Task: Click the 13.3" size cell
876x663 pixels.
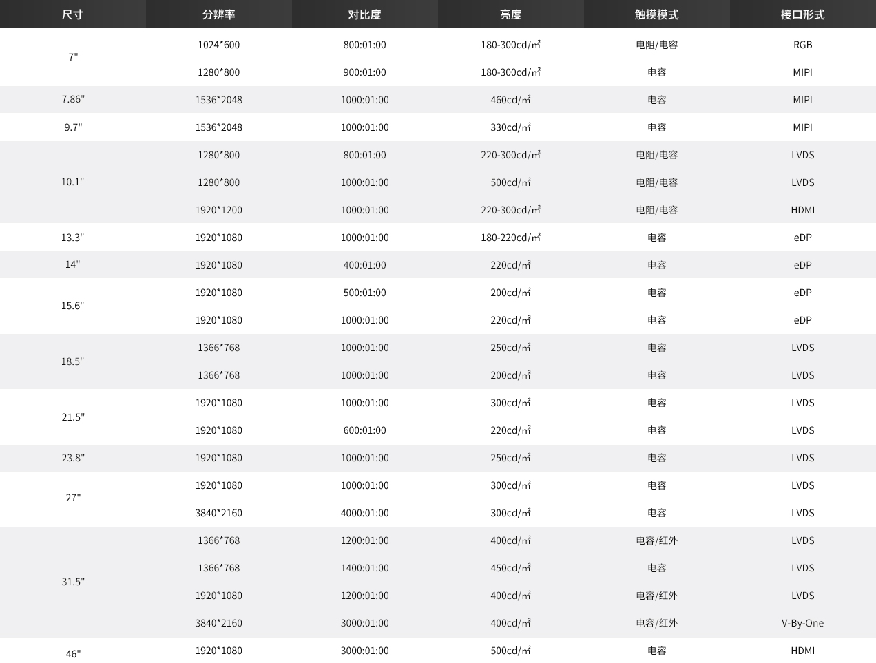Action: [73, 238]
